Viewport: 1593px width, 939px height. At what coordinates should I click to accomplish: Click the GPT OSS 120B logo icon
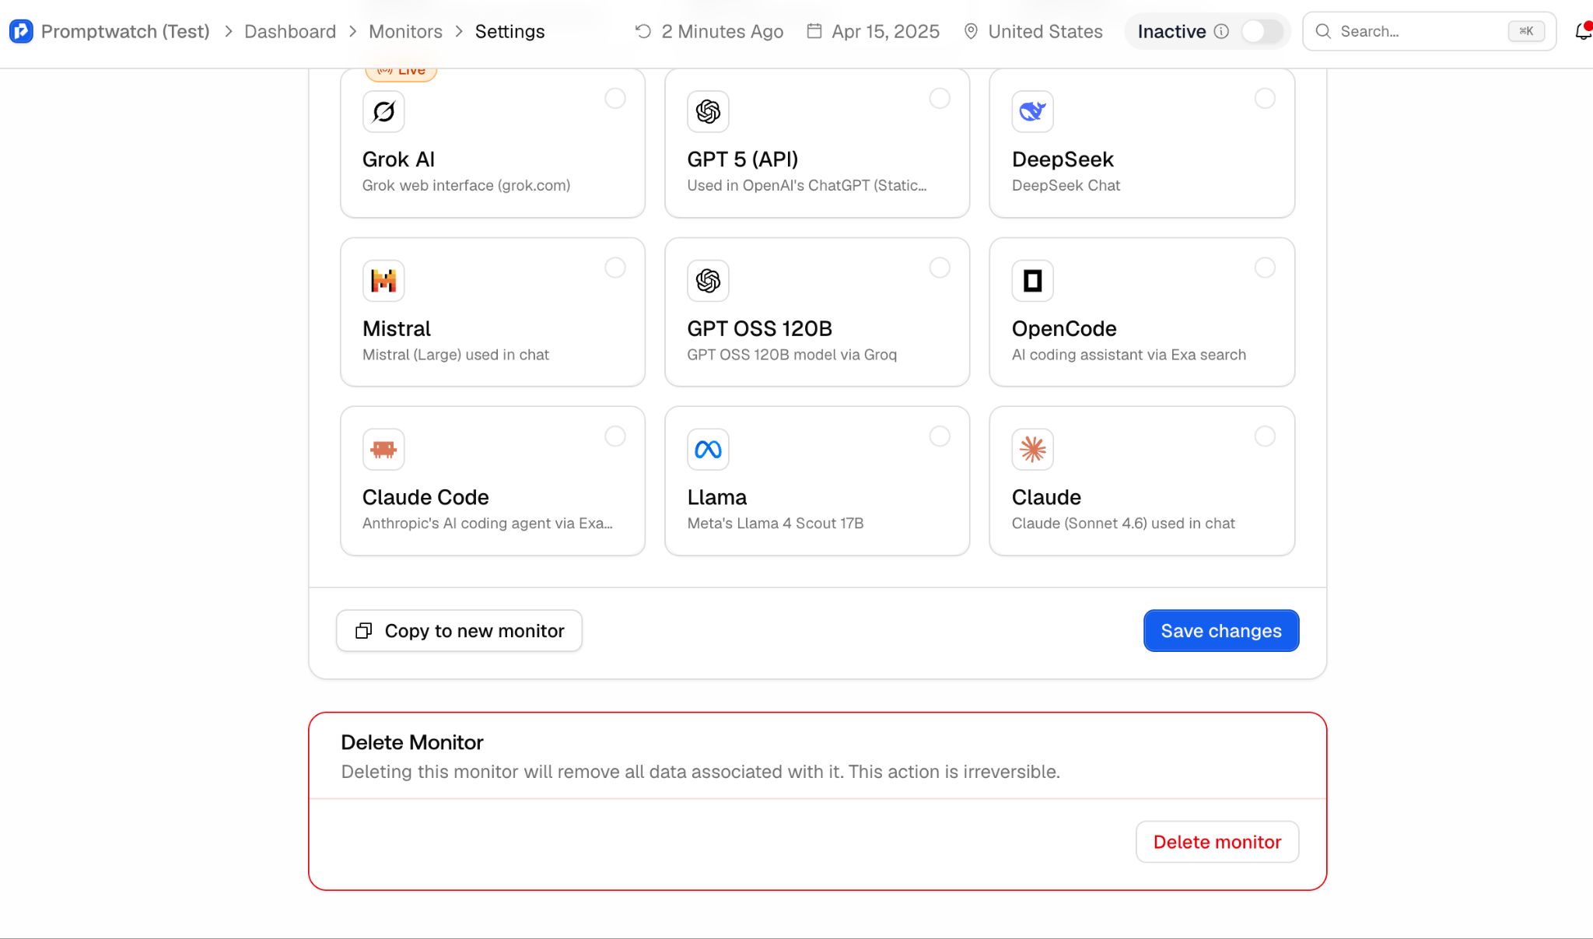tap(708, 280)
